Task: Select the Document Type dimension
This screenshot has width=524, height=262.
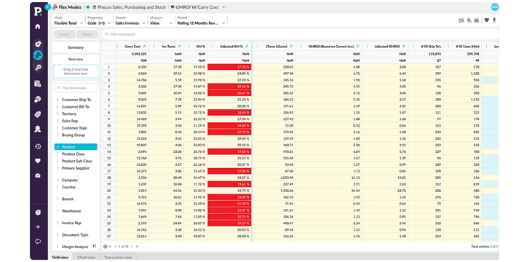Action: pyautogui.click(x=75, y=235)
